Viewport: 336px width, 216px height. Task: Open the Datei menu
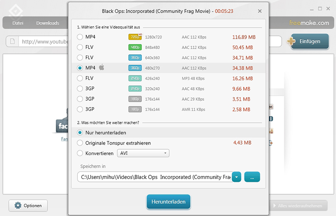point(18,23)
